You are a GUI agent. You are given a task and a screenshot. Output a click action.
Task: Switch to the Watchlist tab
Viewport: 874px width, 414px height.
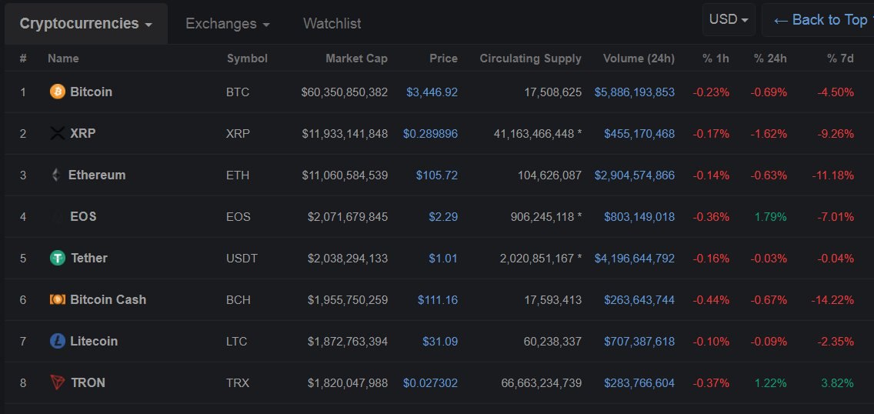332,23
